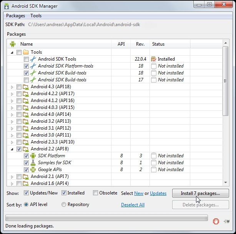Screen dimensions: 236x234
Task: Click the New selection link
Action: tap(139, 193)
